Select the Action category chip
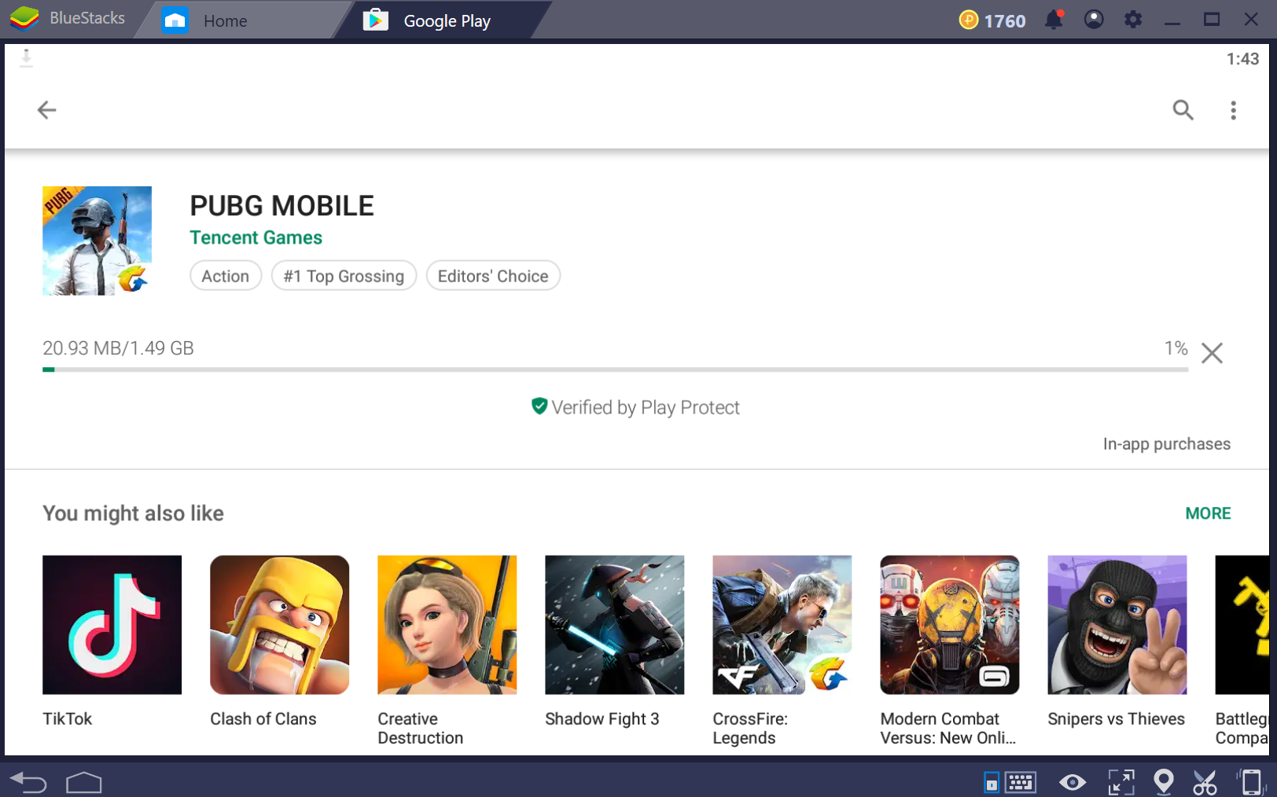This screenshot has height=797, width=1277. click(x=226, y=276)
